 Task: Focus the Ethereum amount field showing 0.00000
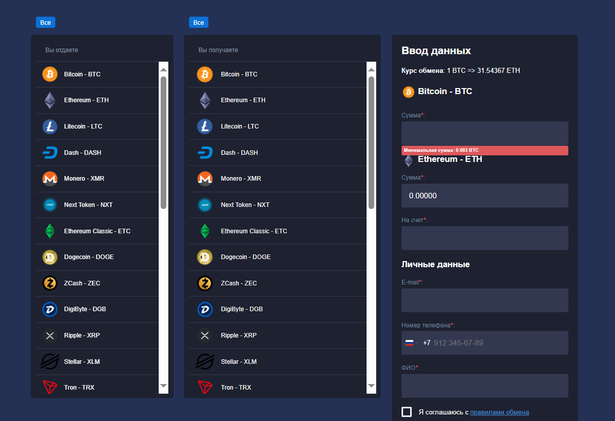pyautogui.click(x=485, y=195)
